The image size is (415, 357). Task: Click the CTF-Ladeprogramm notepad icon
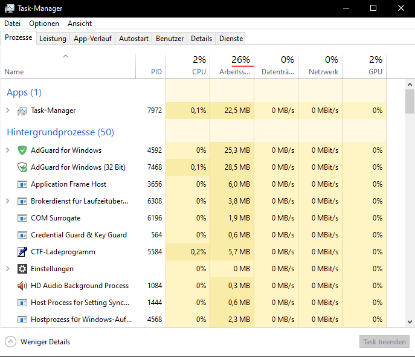[x=22, y=252]
